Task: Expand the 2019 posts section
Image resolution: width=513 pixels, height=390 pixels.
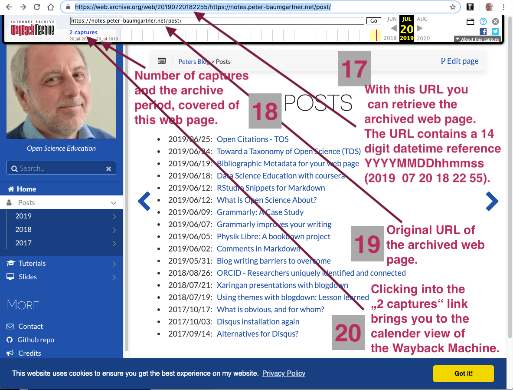Action: (x=114, y=216)
